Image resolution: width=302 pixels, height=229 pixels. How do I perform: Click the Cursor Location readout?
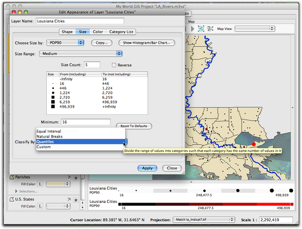(x=107, y=220)
